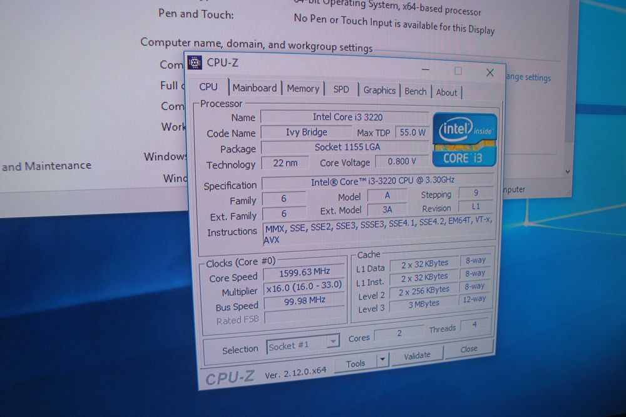
Task: Click Computer name, domain, and workgroup settings heading
Action: coord(257,44)
